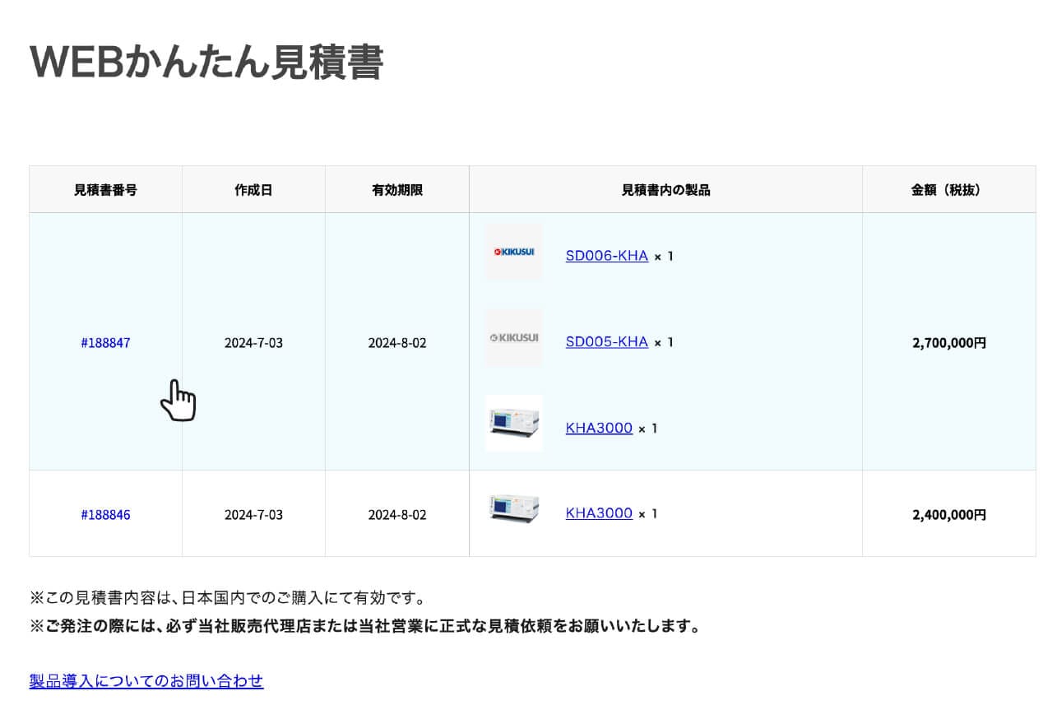
Task: Open quote number #188846
Action: pyautogui.click(x=105, y=515)
